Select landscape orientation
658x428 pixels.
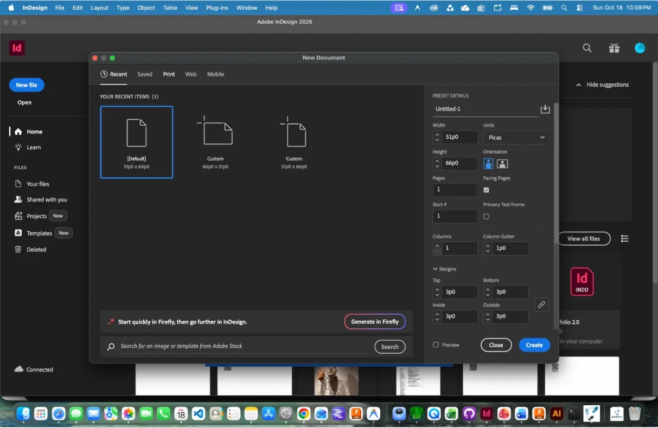(x=502, y=164)
